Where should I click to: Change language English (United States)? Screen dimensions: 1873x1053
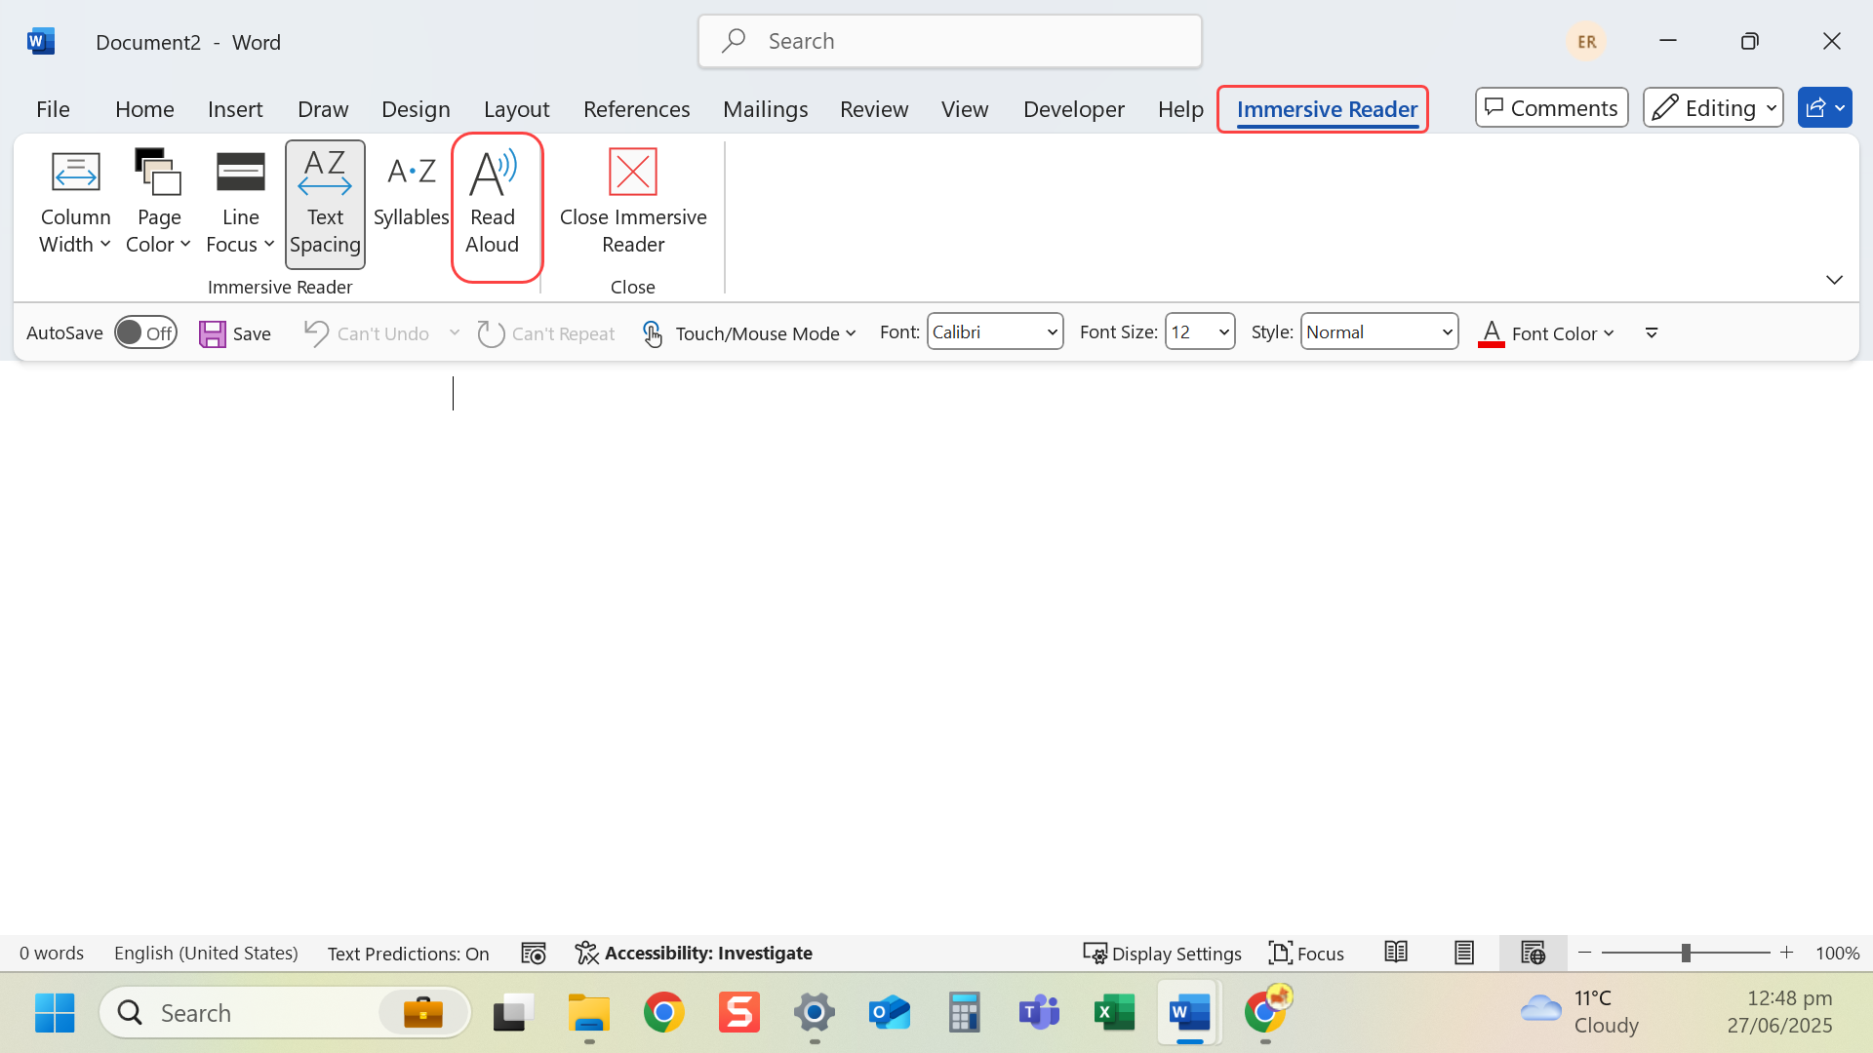click(x=206, y=953)
